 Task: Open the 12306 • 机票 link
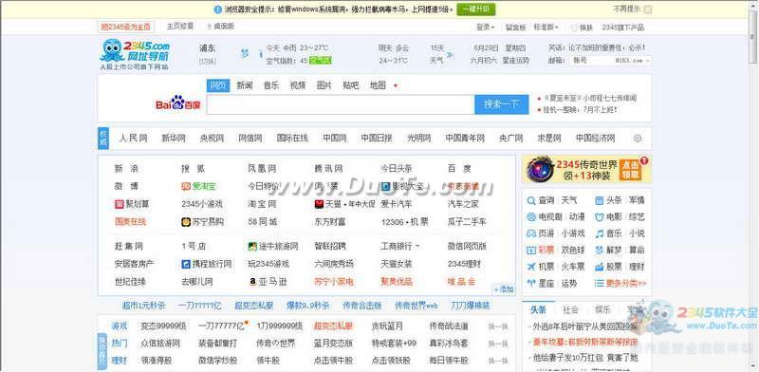[405, 222]
